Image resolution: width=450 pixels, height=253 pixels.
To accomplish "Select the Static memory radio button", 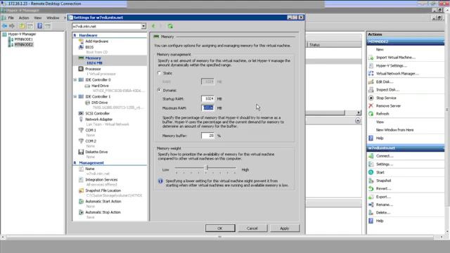I will (160, 73).
